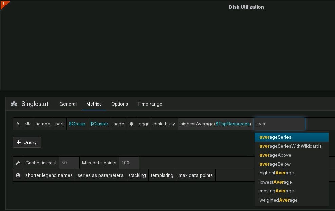This screenshot has width=335, height=211.
Task: Pick movingAverage from the function list
Action: coord(277,191)
